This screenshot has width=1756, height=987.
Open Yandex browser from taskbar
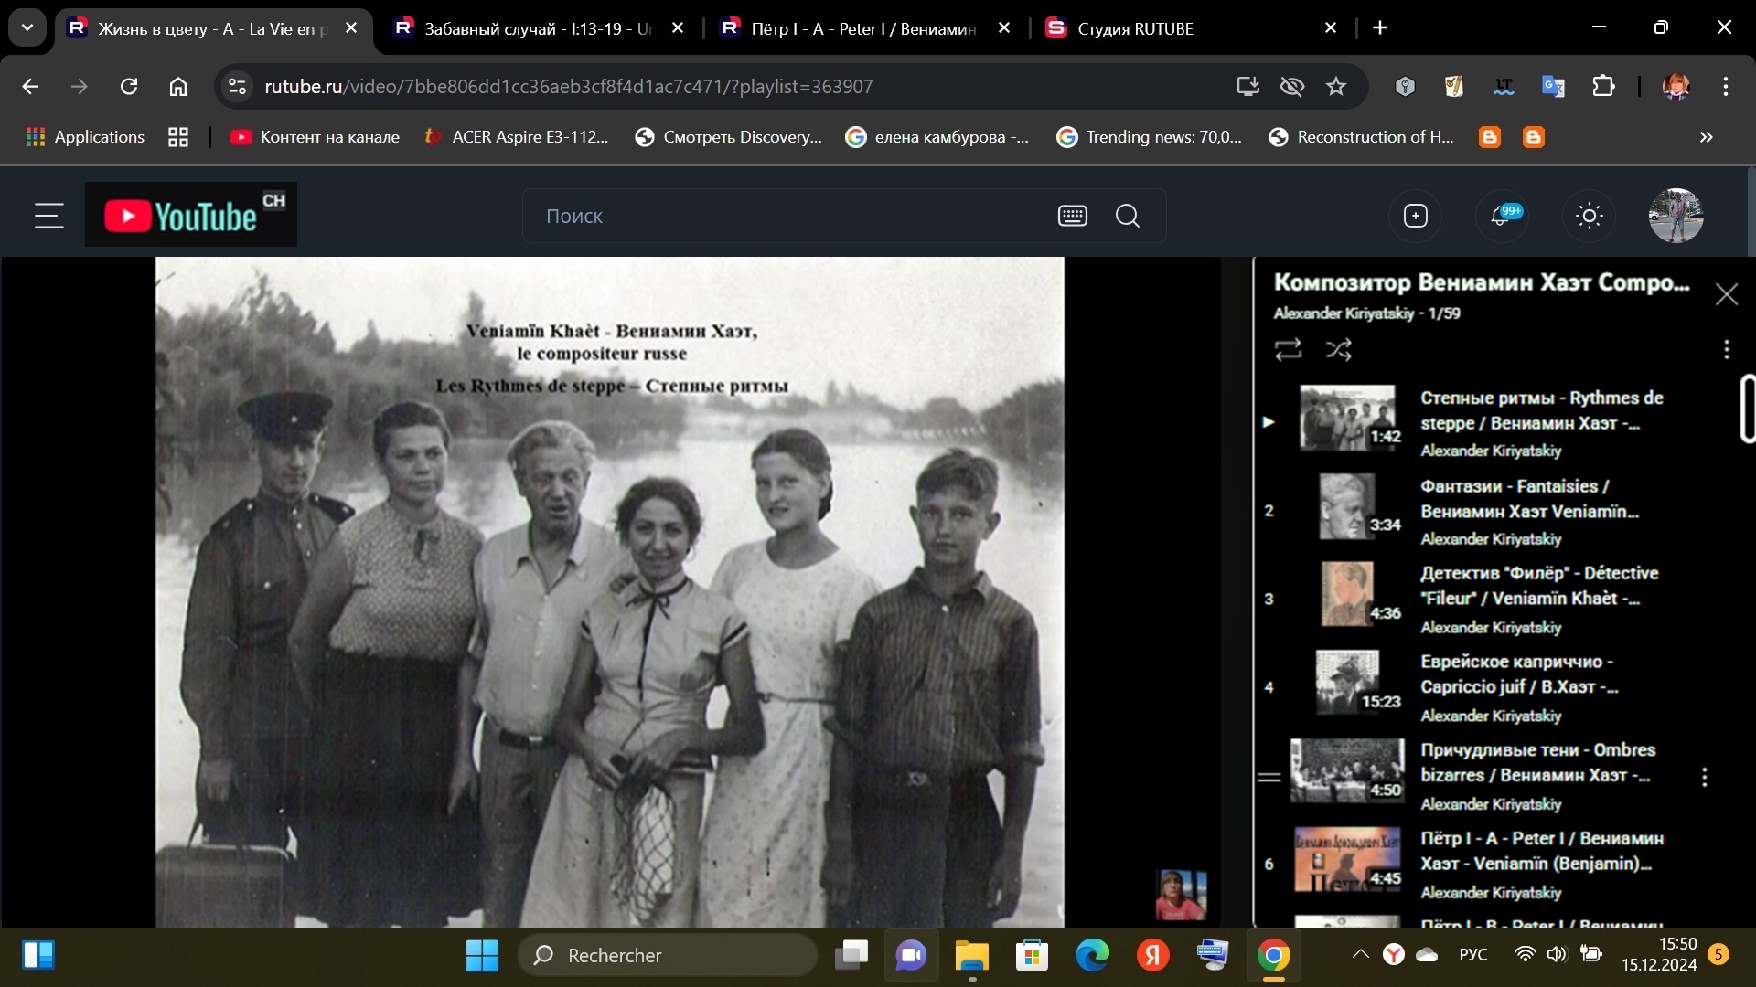(x=1152, y=956)
